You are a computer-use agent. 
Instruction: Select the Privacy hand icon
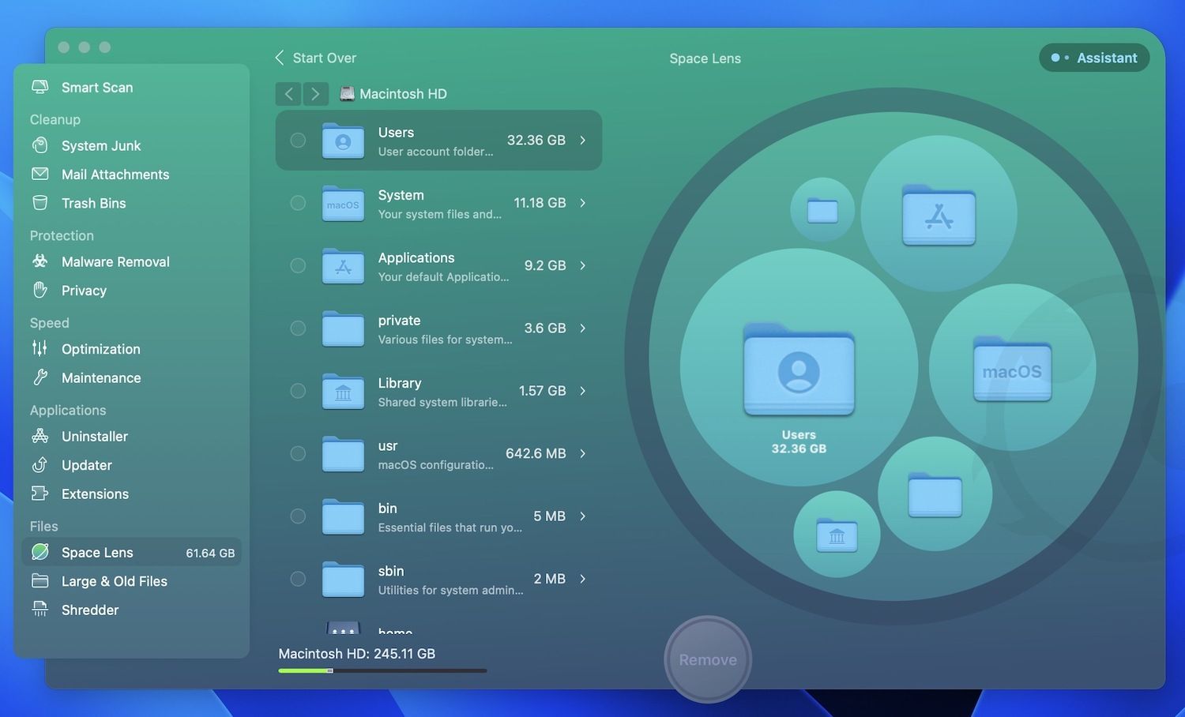(39, 291)
